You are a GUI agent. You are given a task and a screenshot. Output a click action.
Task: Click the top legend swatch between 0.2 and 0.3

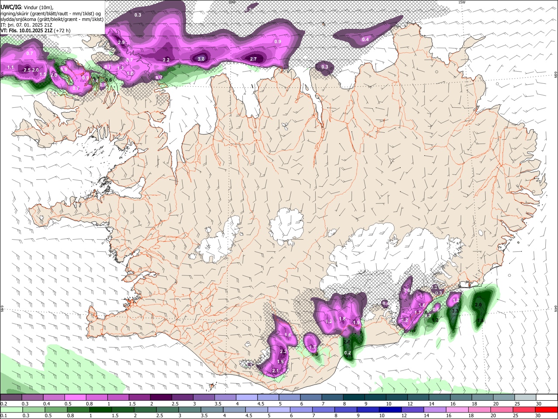pos(11,398)
